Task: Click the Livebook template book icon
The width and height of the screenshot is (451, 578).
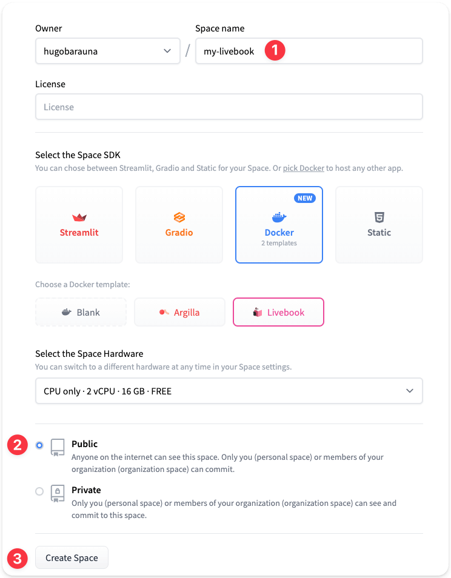Action: [258, 313]
